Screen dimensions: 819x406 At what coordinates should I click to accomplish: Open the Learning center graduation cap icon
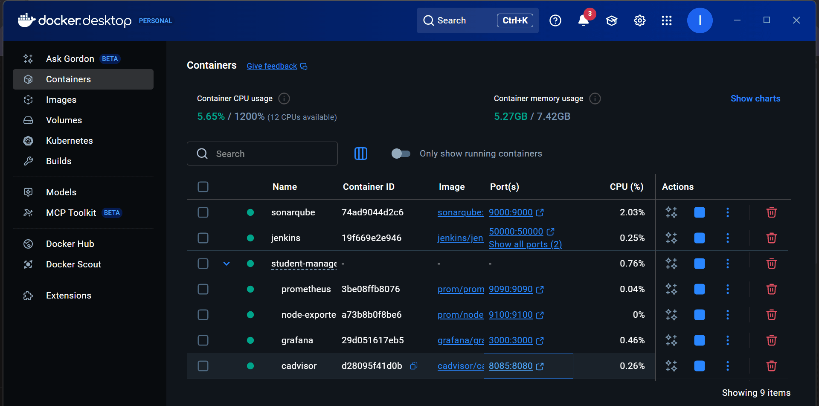click(612, 20)
